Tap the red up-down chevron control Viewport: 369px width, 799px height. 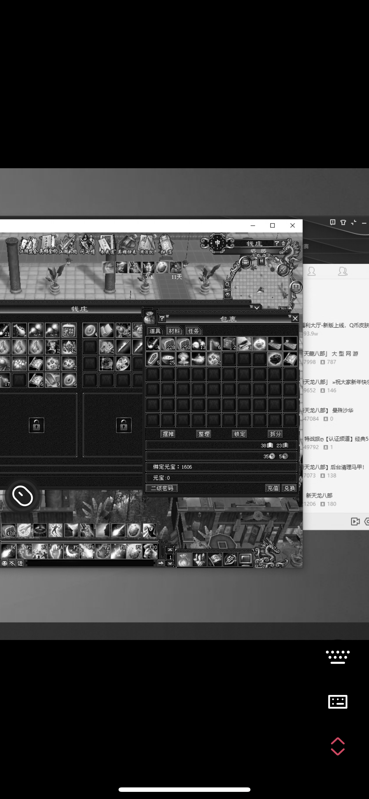[x=338, y=746]
